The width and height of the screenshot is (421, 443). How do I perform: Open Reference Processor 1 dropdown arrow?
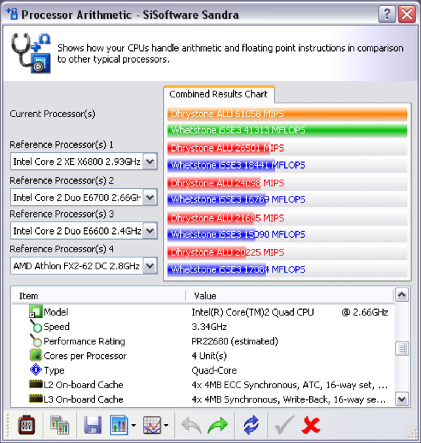pos(150,161)
